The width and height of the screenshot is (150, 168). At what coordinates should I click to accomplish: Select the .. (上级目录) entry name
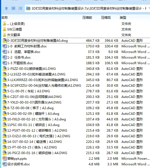tap(16, 24)
